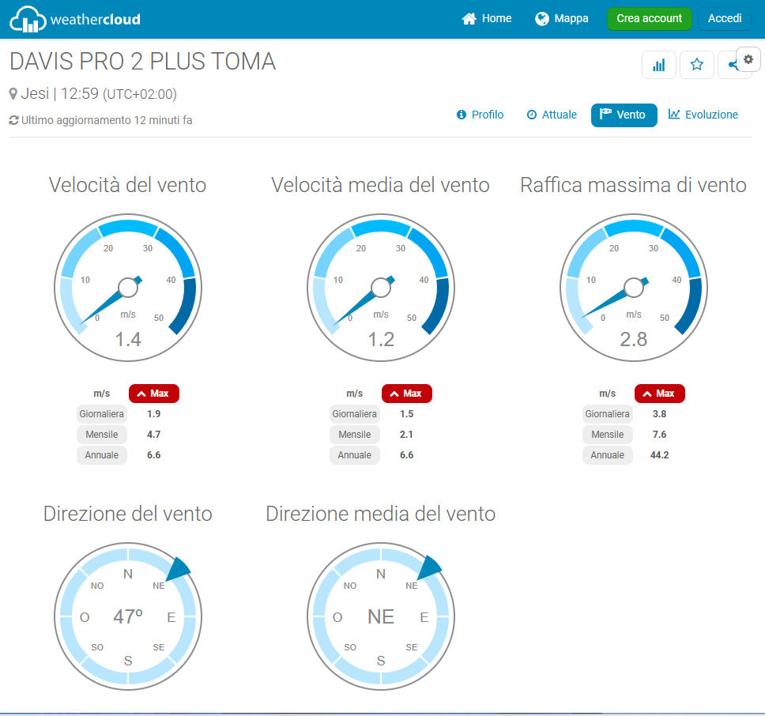Click the time text 12:59 (UTC+02:00)
The height and width of the screenshot is (716, 765).
[x=119, y=93]
